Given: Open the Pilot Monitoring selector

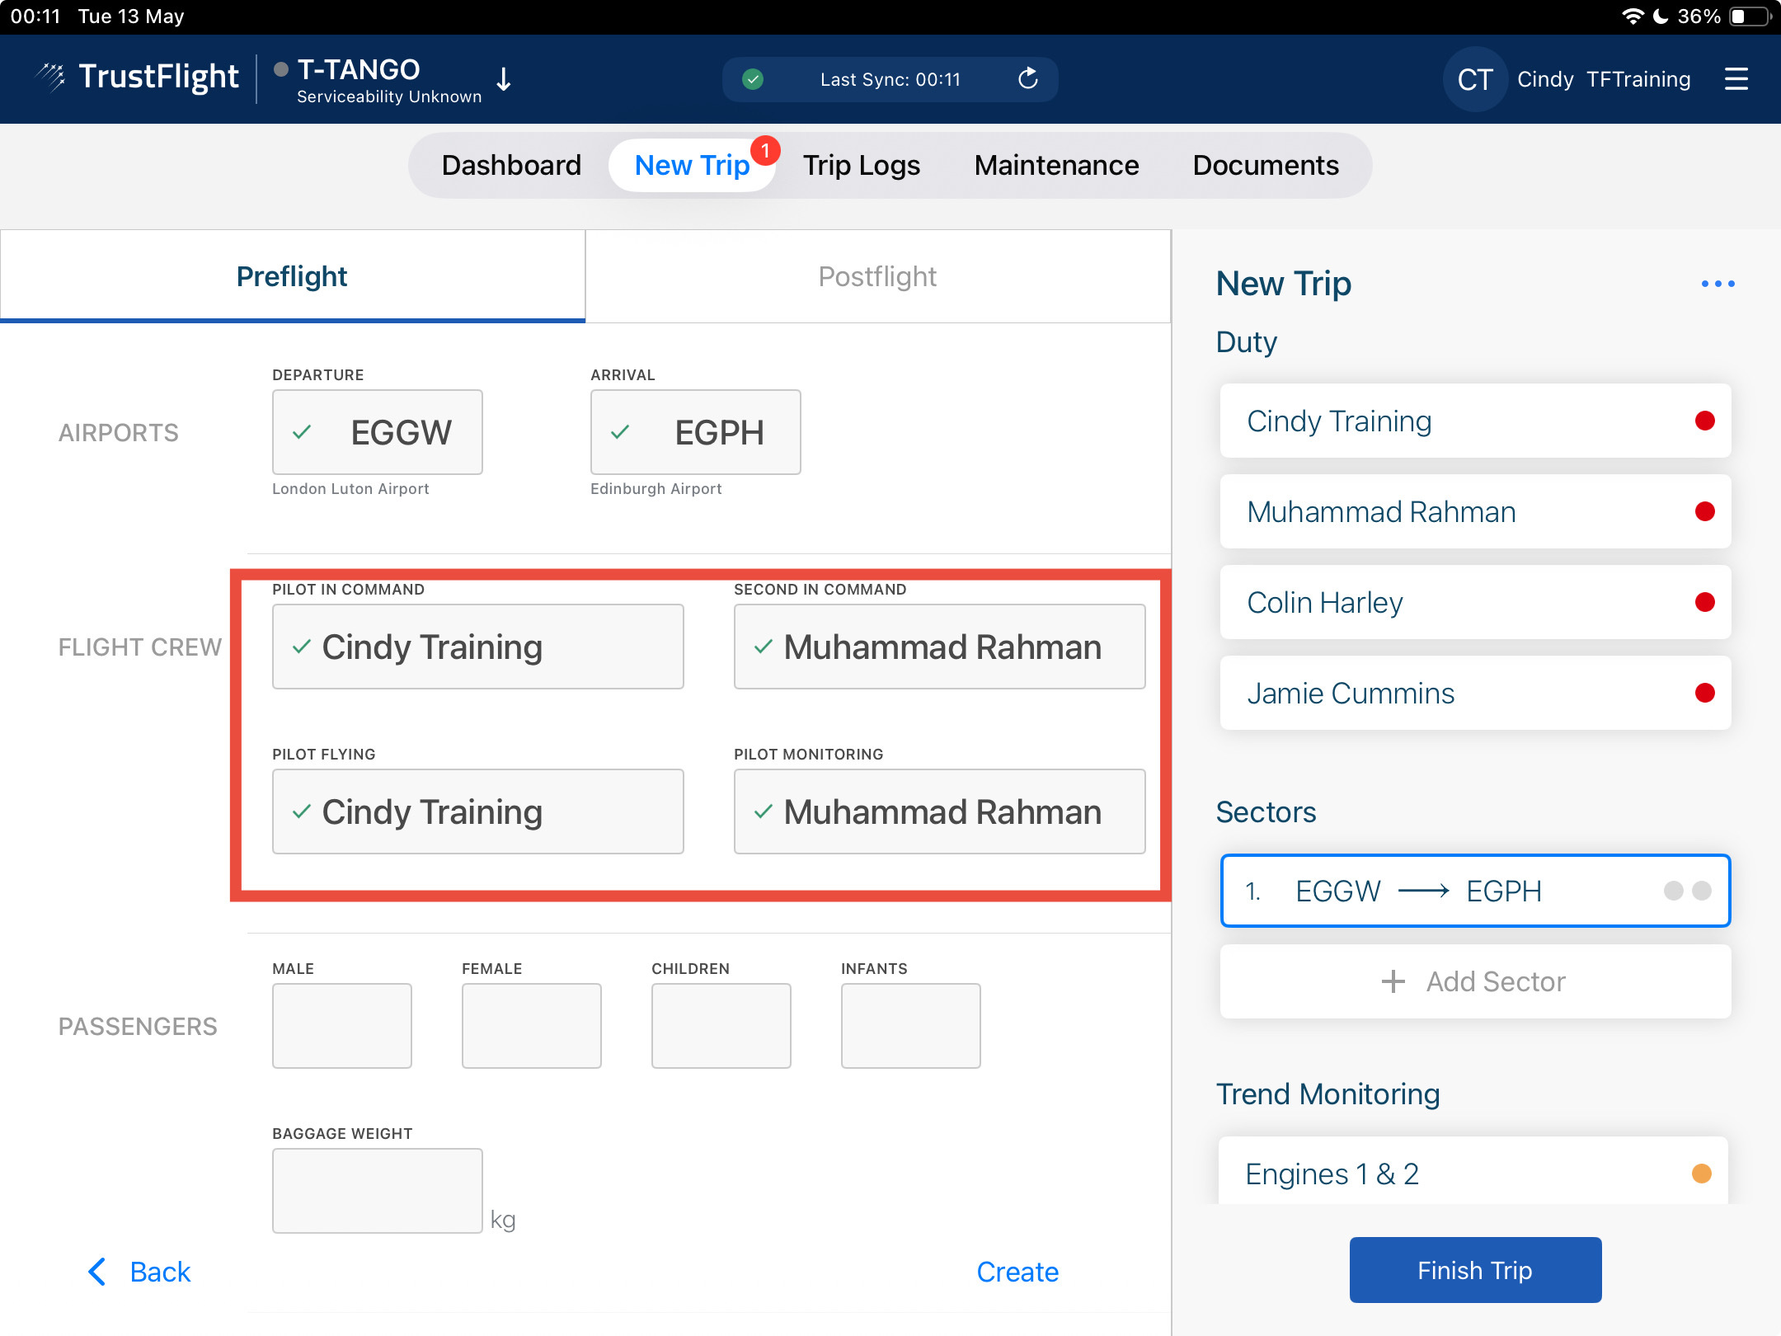Looking at the screenshot, I should [939, 811].
